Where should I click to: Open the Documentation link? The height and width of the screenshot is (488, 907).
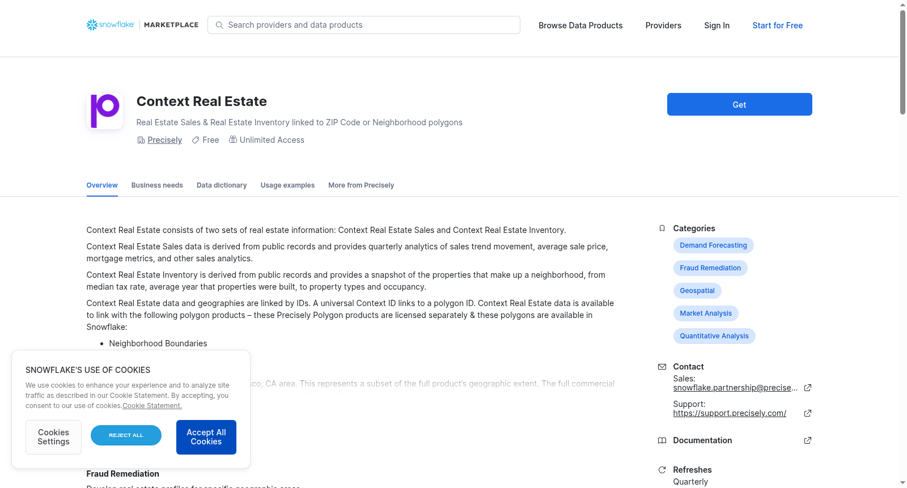coord(702,440)
